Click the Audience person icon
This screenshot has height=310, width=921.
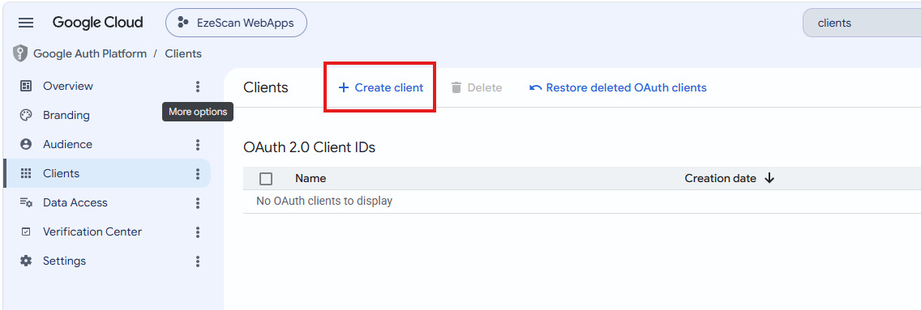pyautogui.click(x=26, y=144)
